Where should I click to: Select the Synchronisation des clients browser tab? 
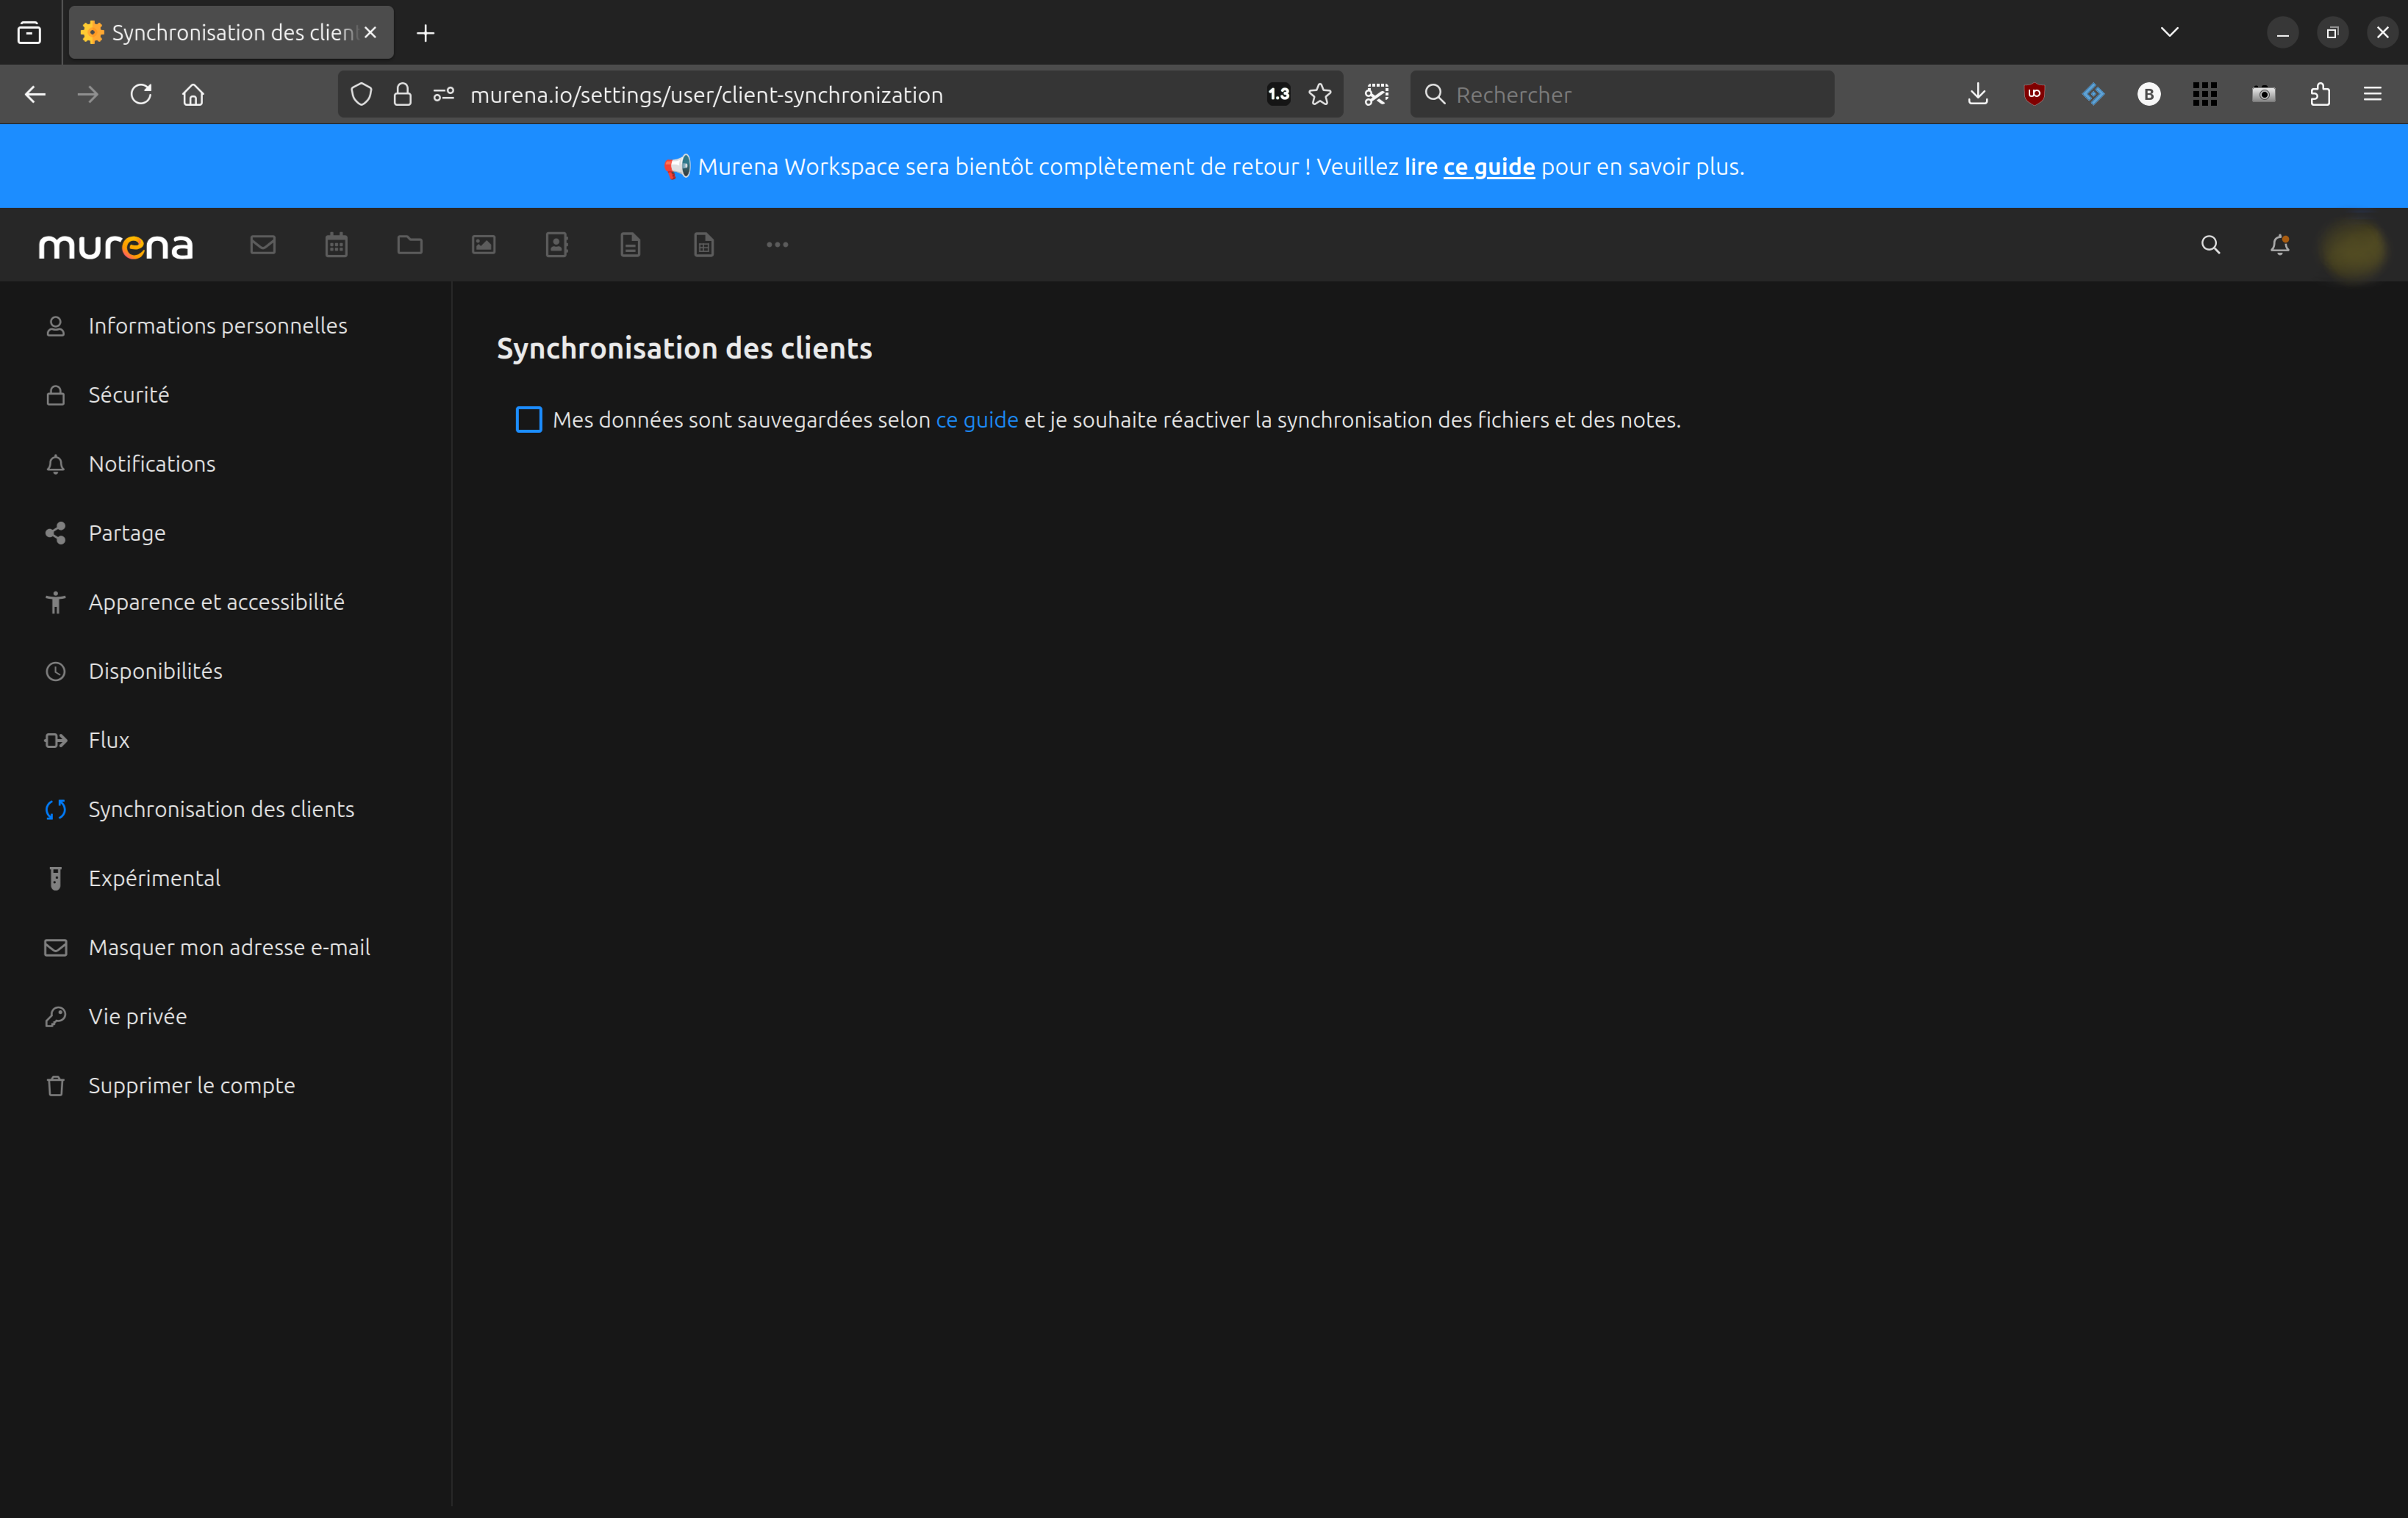tap(231, 32)
